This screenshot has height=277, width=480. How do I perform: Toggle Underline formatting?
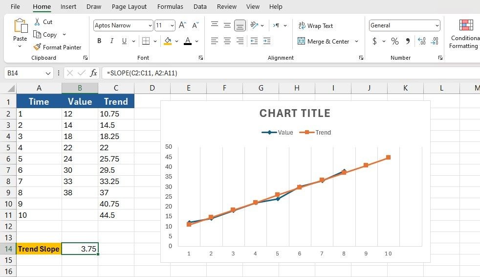[x=124, y=41]
